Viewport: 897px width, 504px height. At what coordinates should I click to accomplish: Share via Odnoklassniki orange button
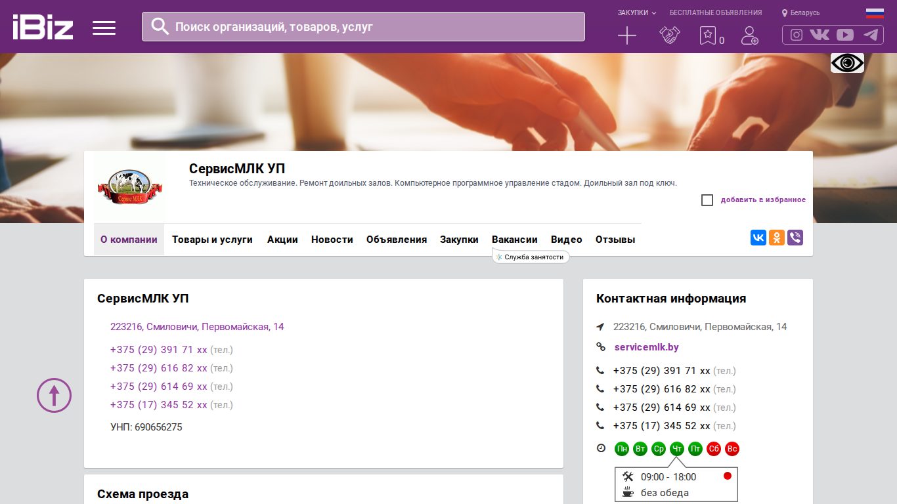tap(777, 238)
